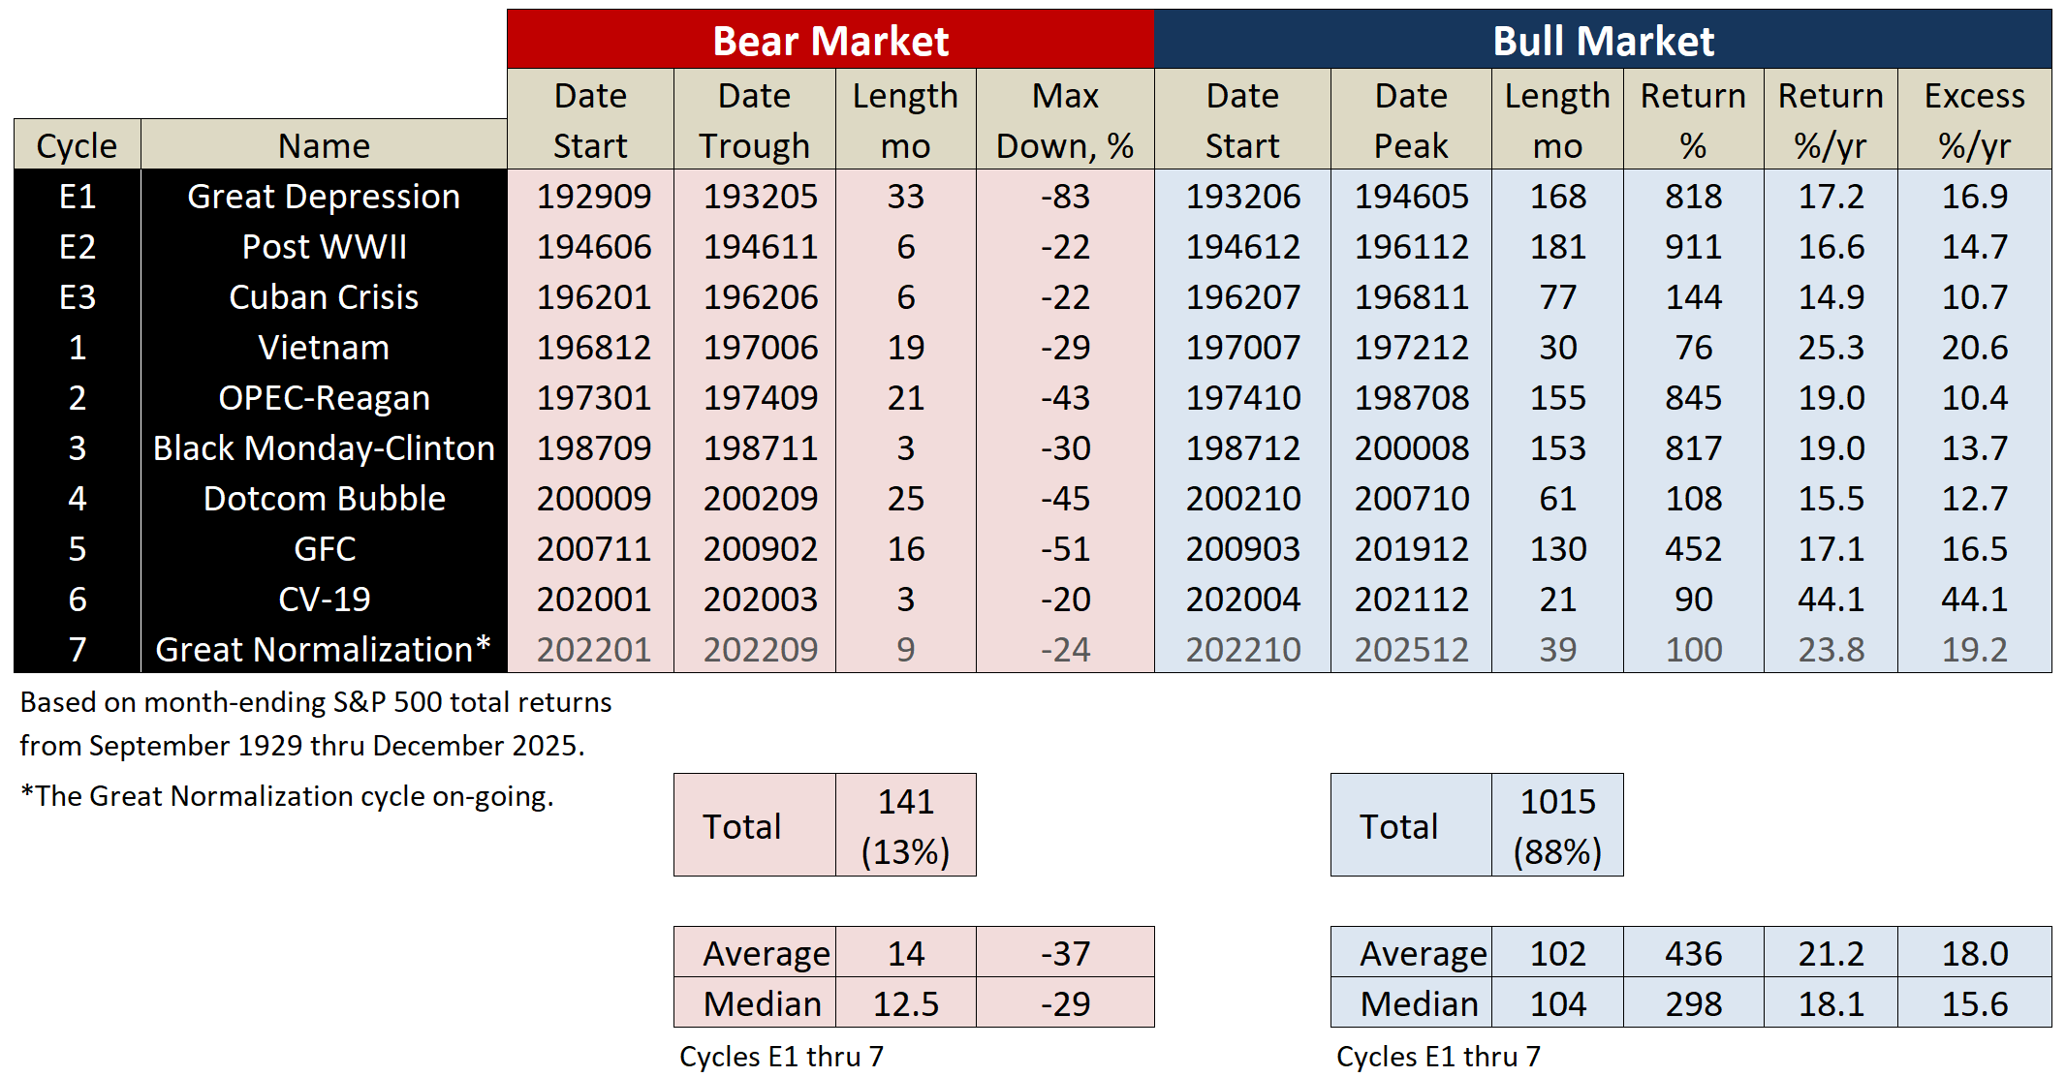This screenshot has height=1077, width=2066.
Task: Click the bull total 1015 (88%) cell
Action: (x=1557, y=825)
